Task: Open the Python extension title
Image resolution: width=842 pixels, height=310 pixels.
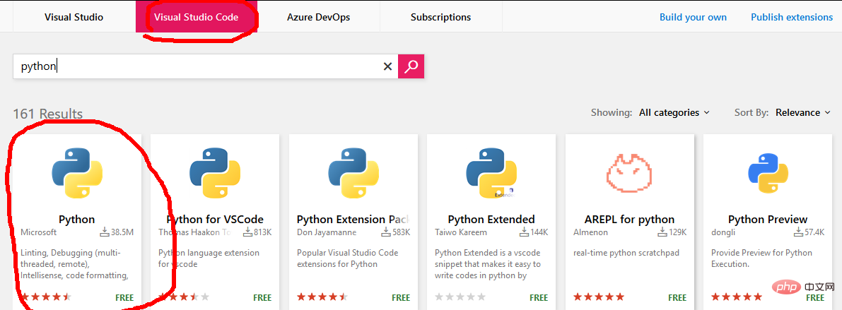Action: click(x=77, y=220)
